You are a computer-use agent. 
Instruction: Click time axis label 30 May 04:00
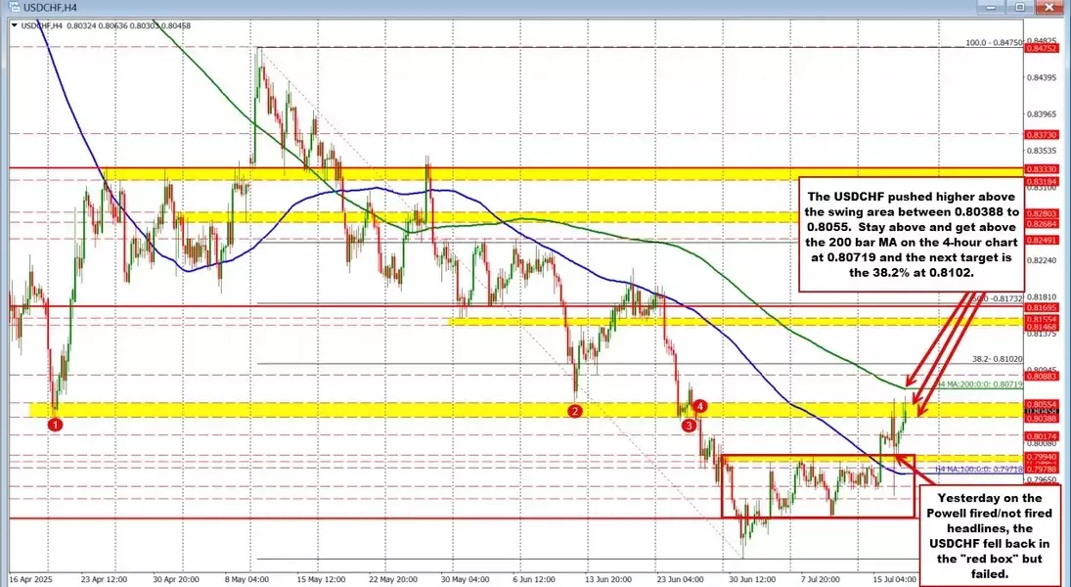pyautogui.click(x=466, y=577)
